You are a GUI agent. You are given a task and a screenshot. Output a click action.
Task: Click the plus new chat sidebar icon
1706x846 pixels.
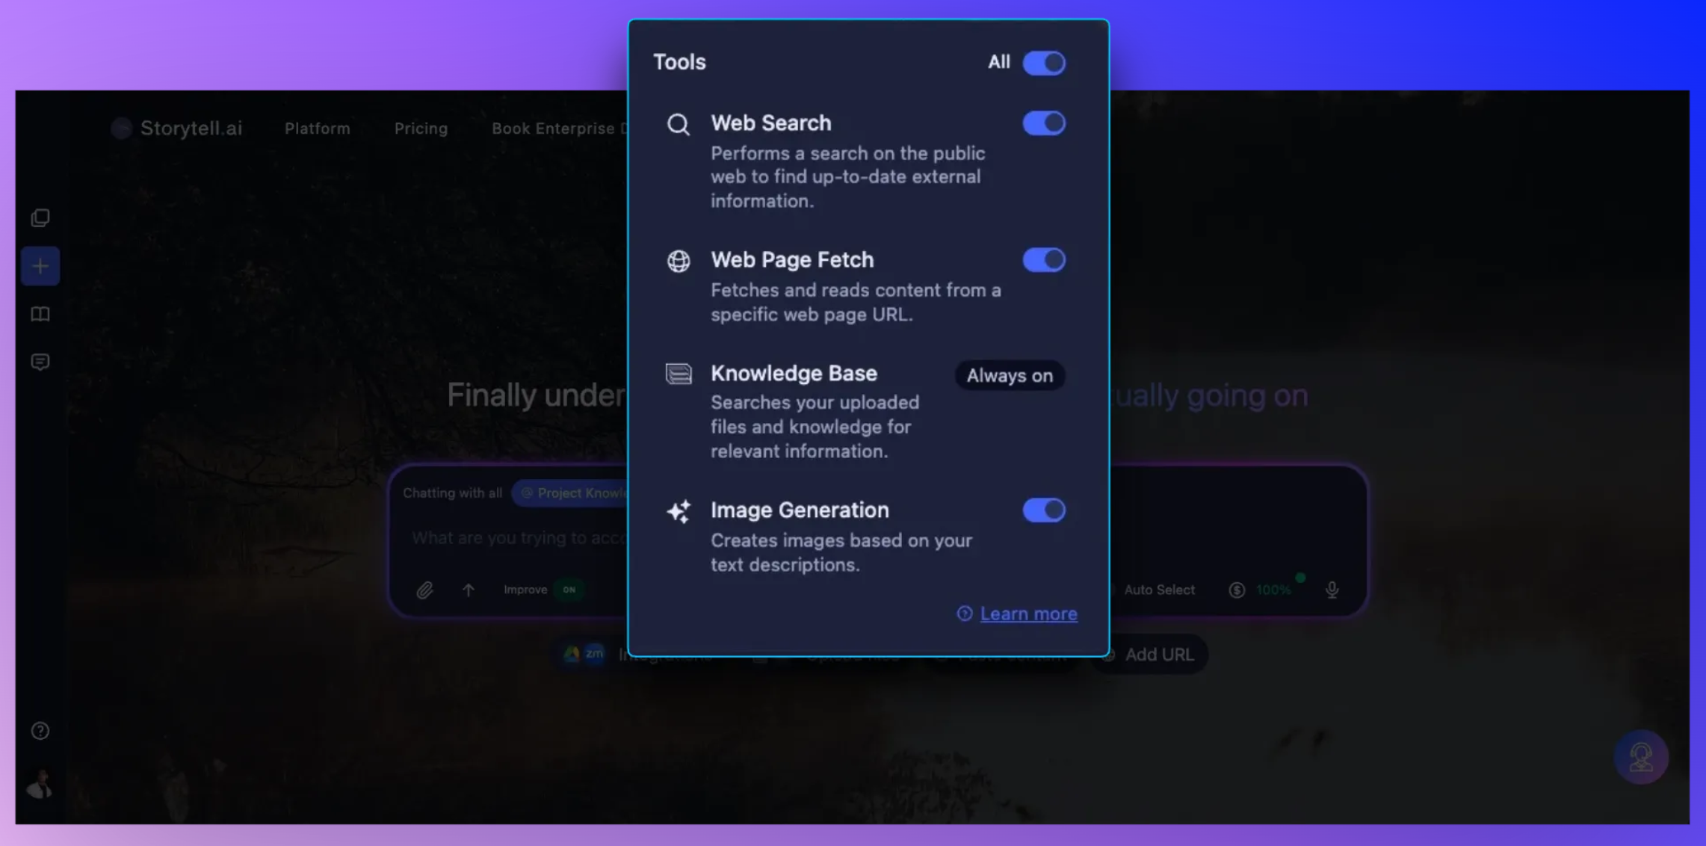coord(40,266)
